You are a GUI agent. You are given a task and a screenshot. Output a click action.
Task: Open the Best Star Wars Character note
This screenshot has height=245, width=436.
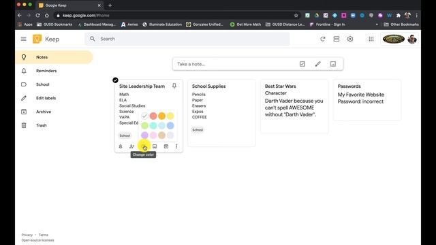click(x=294, y=107)
